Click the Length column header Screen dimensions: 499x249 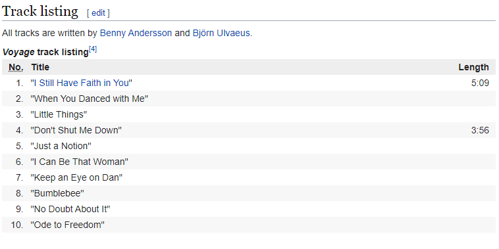click(x=473, y=67)
